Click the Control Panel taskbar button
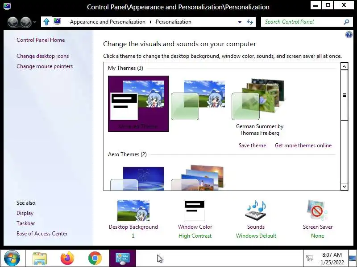This screenshot has height=267, width=357. pyautogui.click(x=123, y=258)
